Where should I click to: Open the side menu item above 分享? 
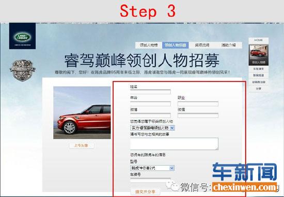pos(259,82)
